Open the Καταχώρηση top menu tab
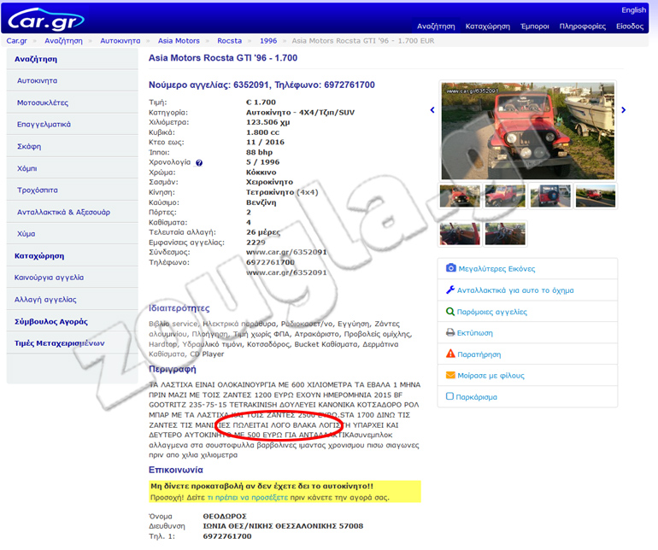Screen dimensions: 658x550 [x=488, y=26]
